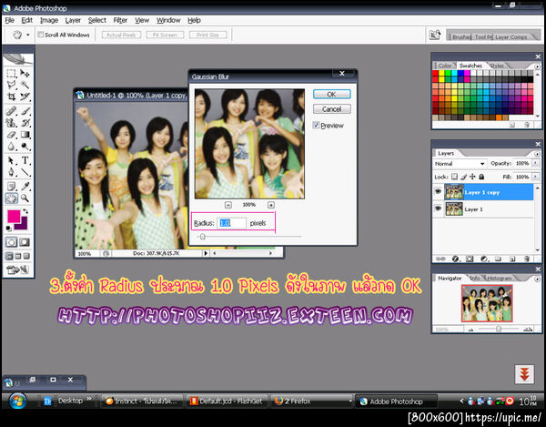The image size is (546, 427).
Task: Zoom in the Gaussian Blur preview
Action: click(271, 205)
